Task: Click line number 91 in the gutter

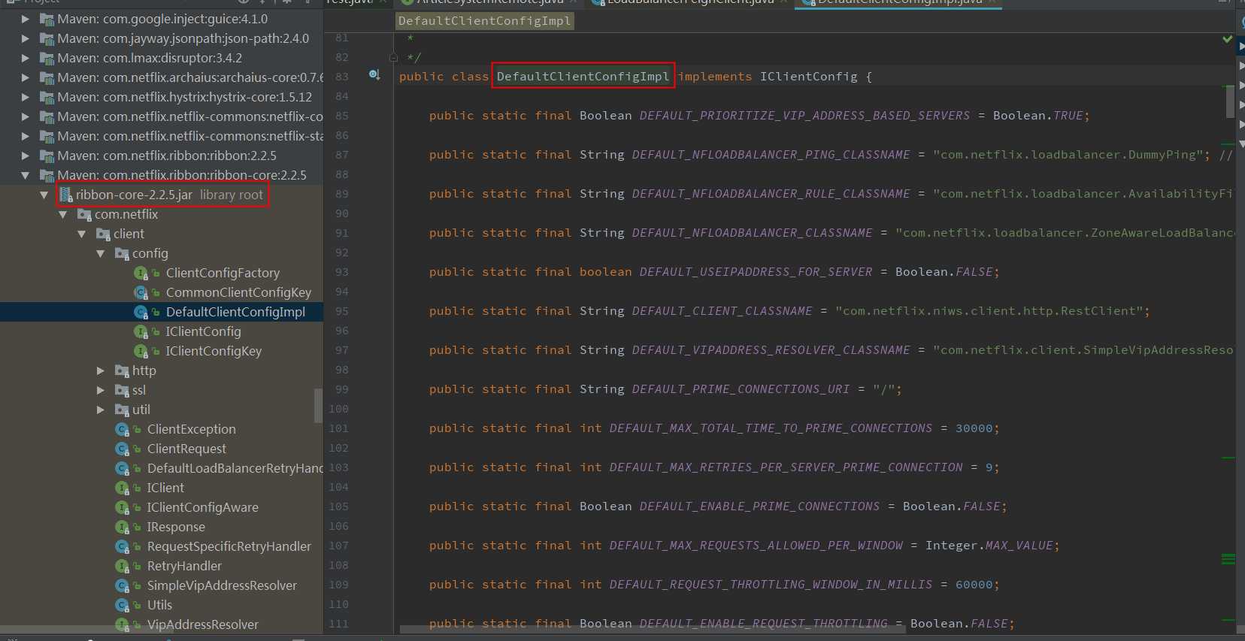Action: click(x=342, y=233)
